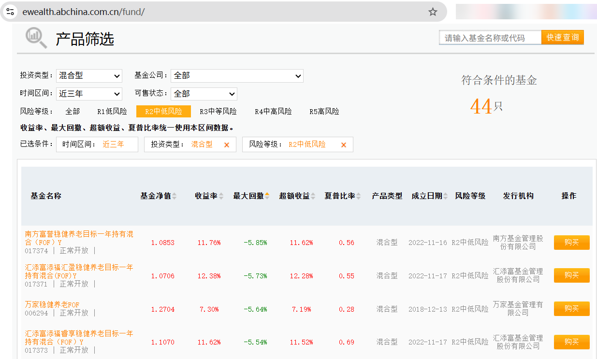Viewport: 597px width, 359px height.
Task: Open site information icon in address bar
Action: pyautogui.click(x=11, y=12)
